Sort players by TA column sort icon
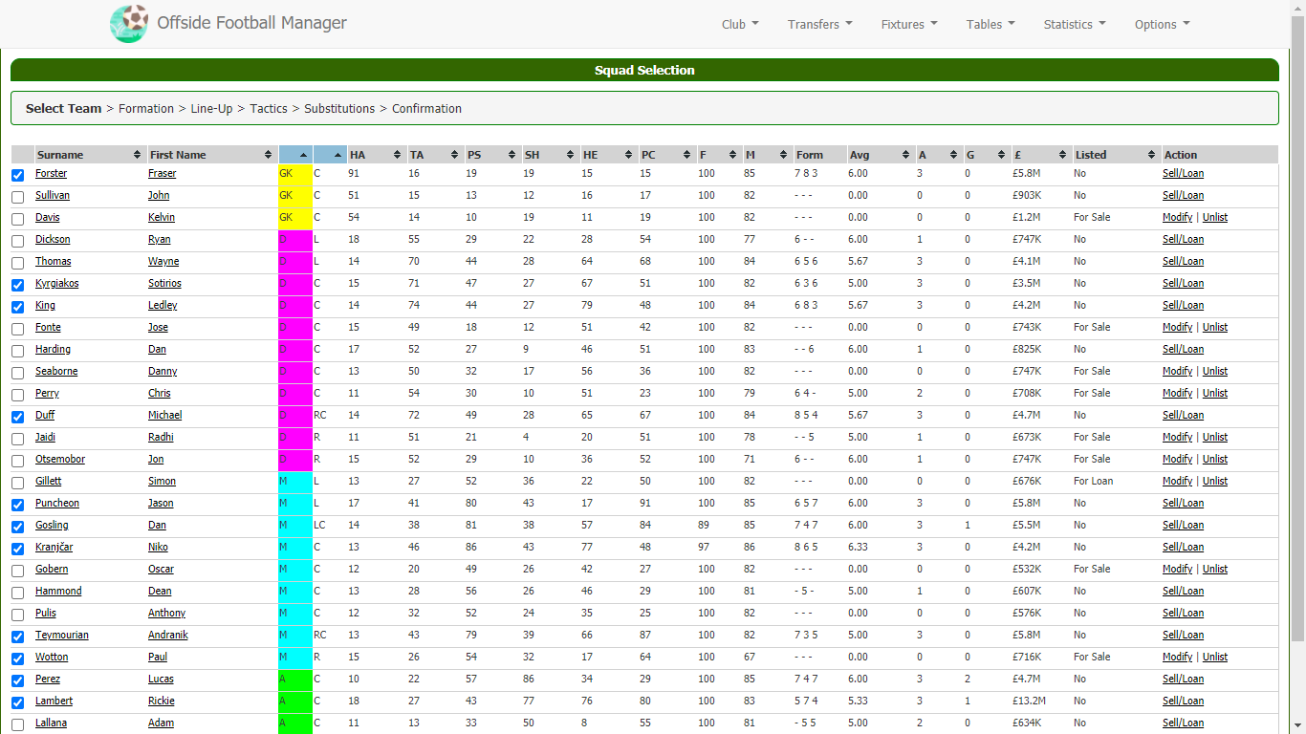Image resolution: width=1306 pixels, height=734 pixels. [453, 155]
